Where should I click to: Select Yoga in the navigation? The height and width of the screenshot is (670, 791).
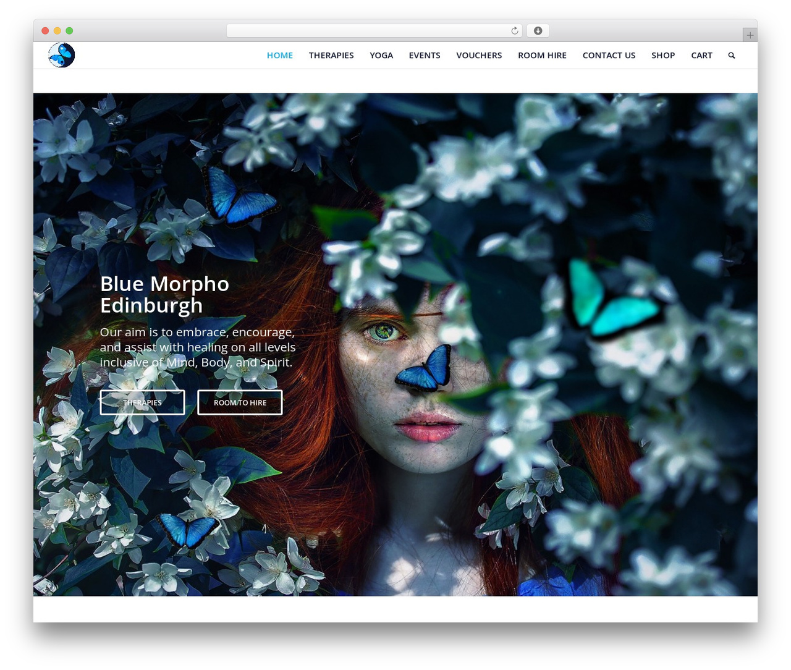(381, 56)
